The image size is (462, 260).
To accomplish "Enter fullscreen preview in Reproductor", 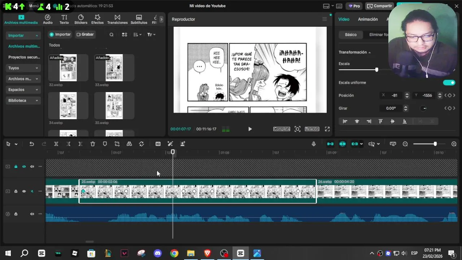I will (x=327, y=129).
